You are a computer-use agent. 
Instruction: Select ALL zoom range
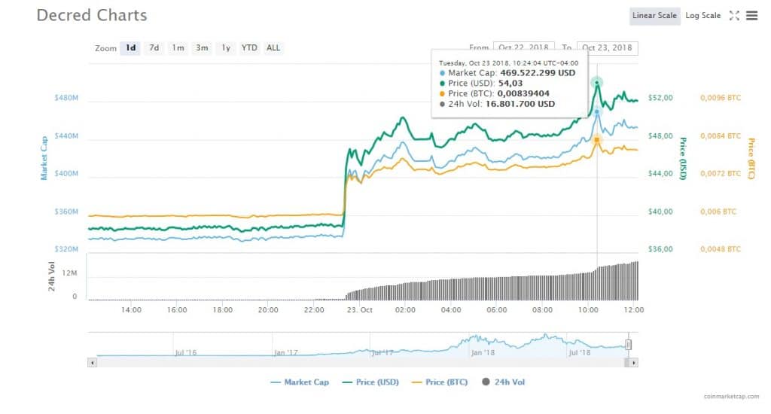coord(273,47)
